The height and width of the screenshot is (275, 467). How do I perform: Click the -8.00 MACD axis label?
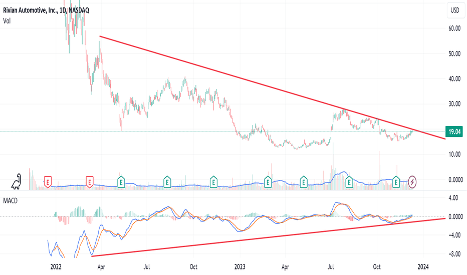click(454, 254)
